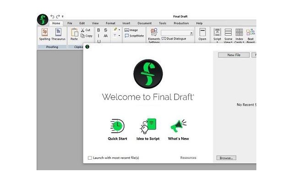Switch to Scene View
Screen dimensions: 293x183
228,36
